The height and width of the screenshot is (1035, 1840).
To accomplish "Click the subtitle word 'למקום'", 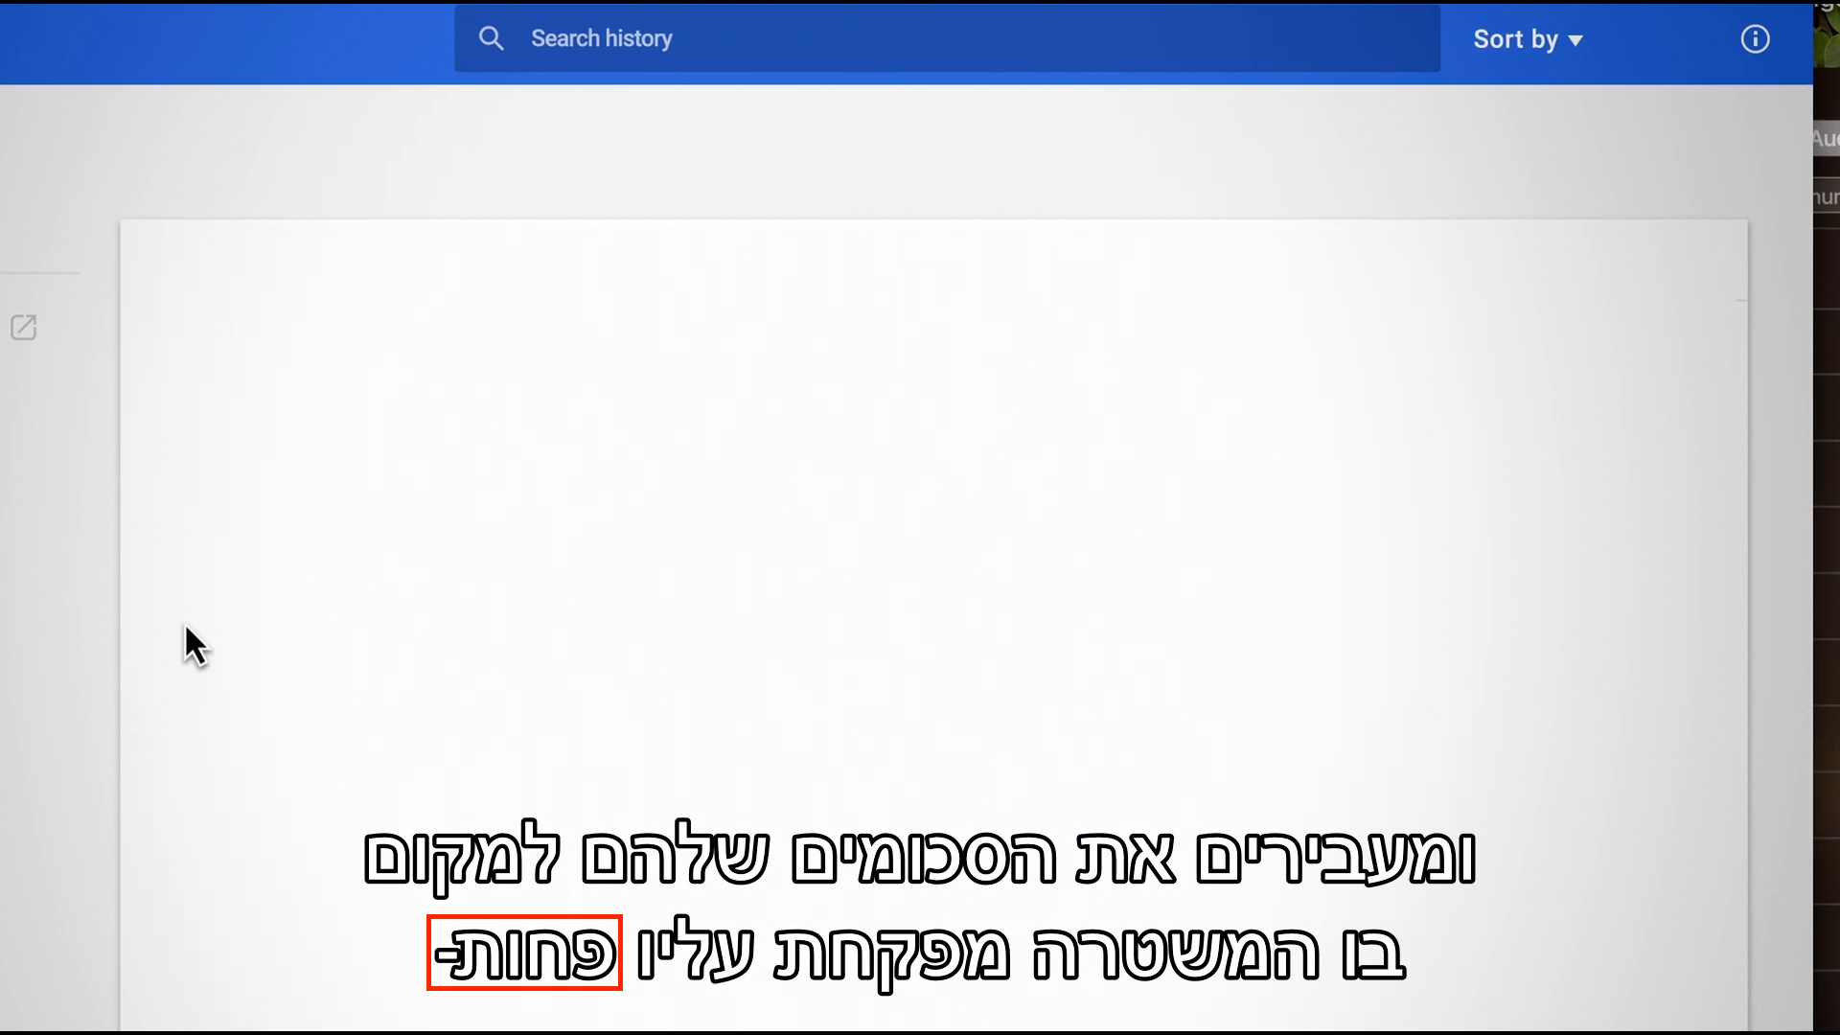I will pyautogui.click(x=461, y=857).
